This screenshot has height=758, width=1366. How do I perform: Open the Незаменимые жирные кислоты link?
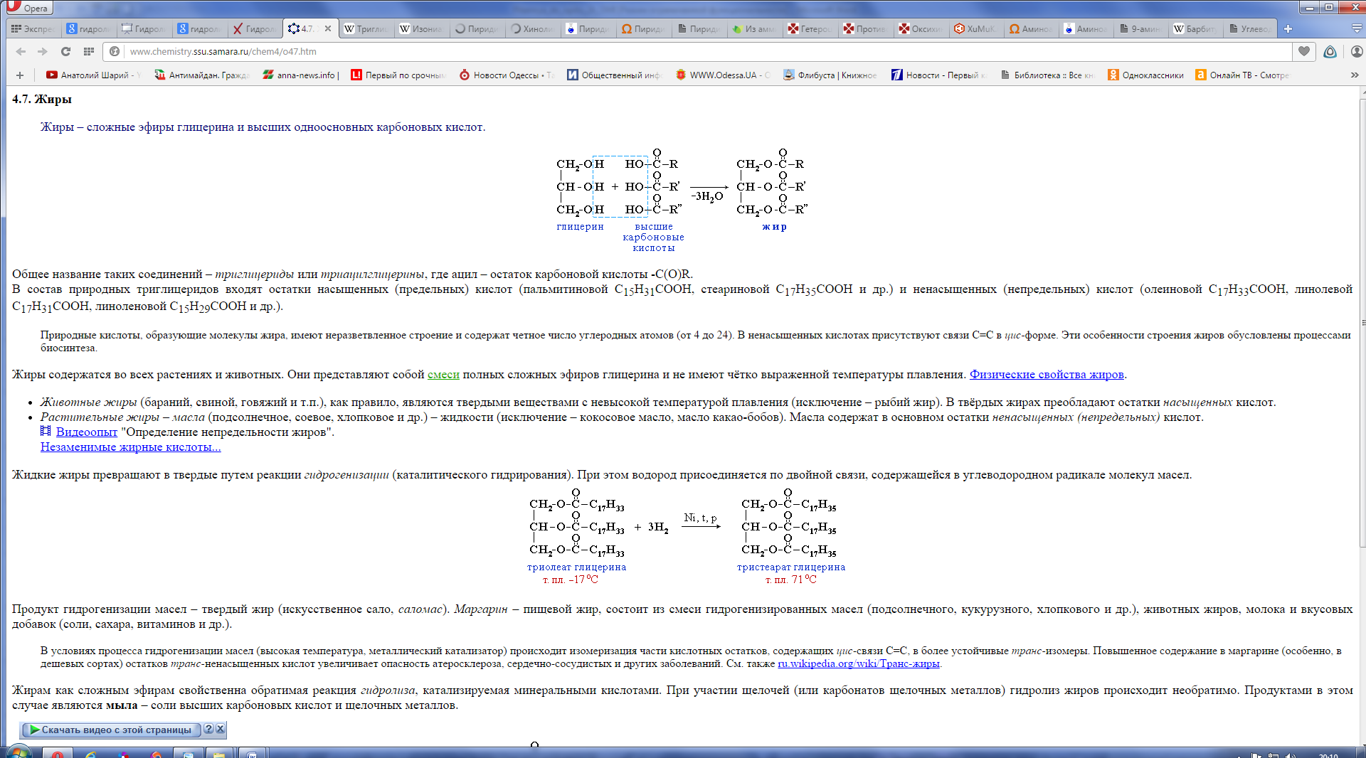click(x=130, y=447)
